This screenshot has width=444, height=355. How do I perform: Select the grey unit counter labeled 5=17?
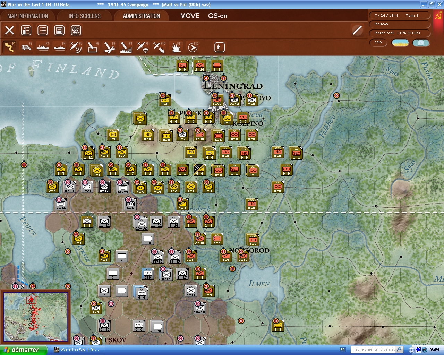click(x=191, y=291)
